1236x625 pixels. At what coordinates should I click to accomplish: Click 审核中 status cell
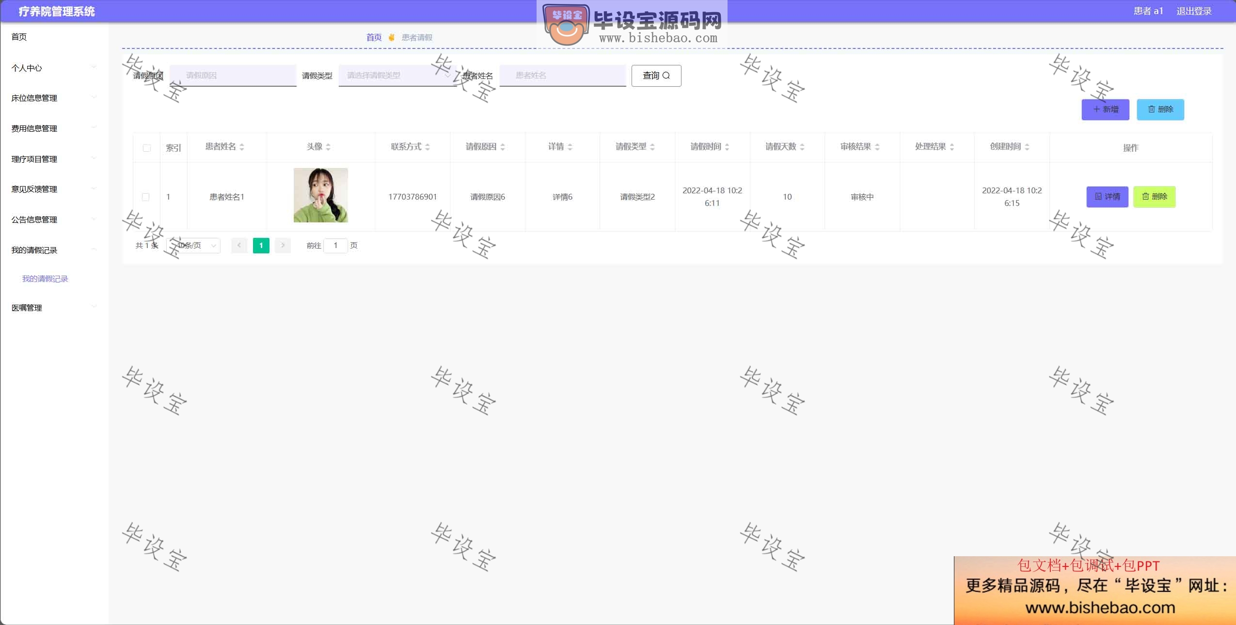pos(862,197)
